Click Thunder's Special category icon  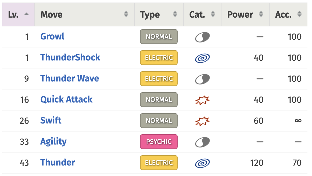(202, 163)
